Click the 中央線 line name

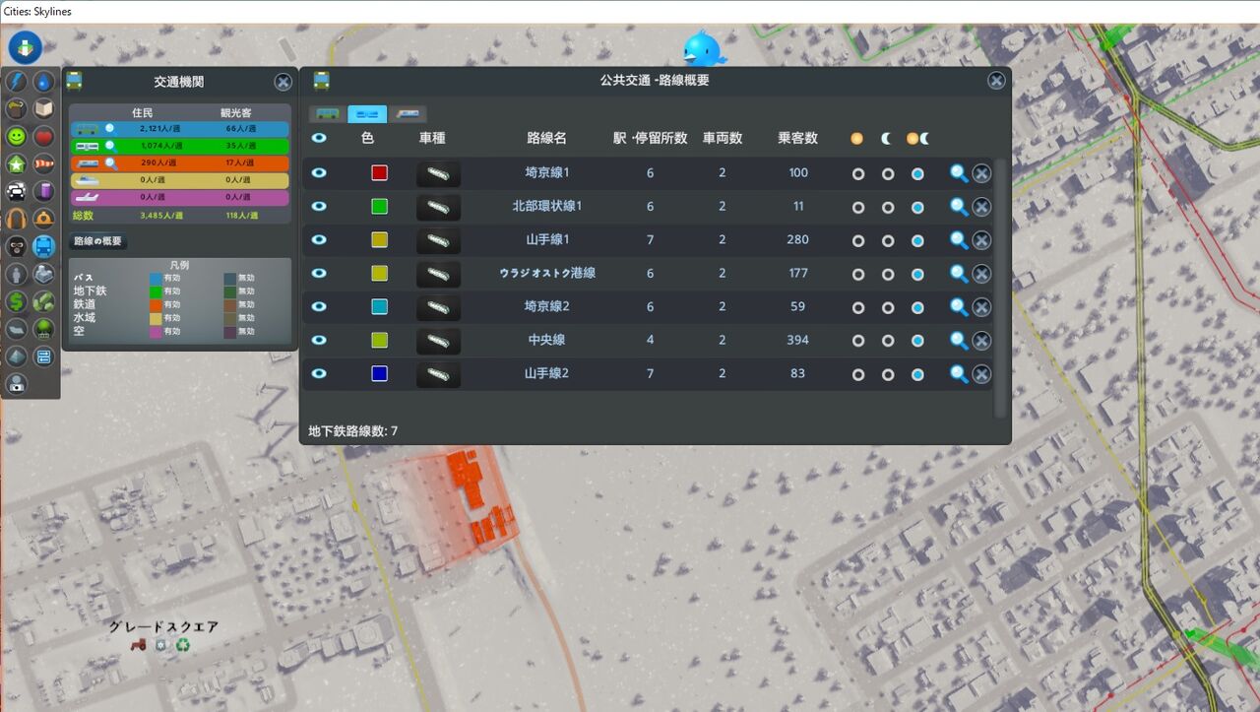click(546, 341)
